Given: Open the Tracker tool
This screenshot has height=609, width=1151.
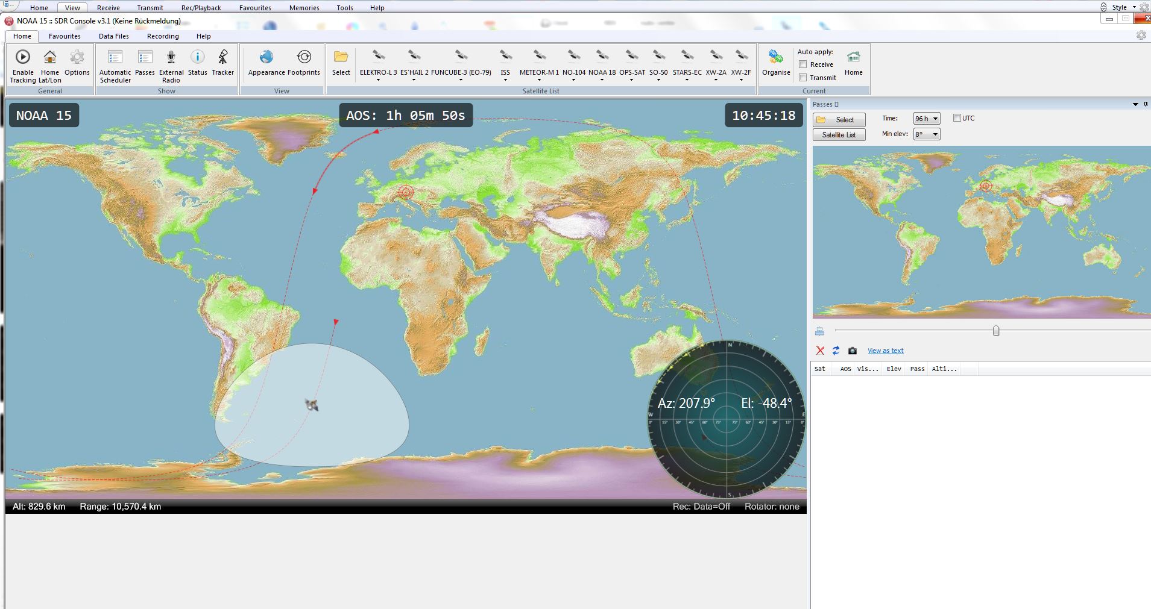Looking at the screenshot, I should point(222,58).
